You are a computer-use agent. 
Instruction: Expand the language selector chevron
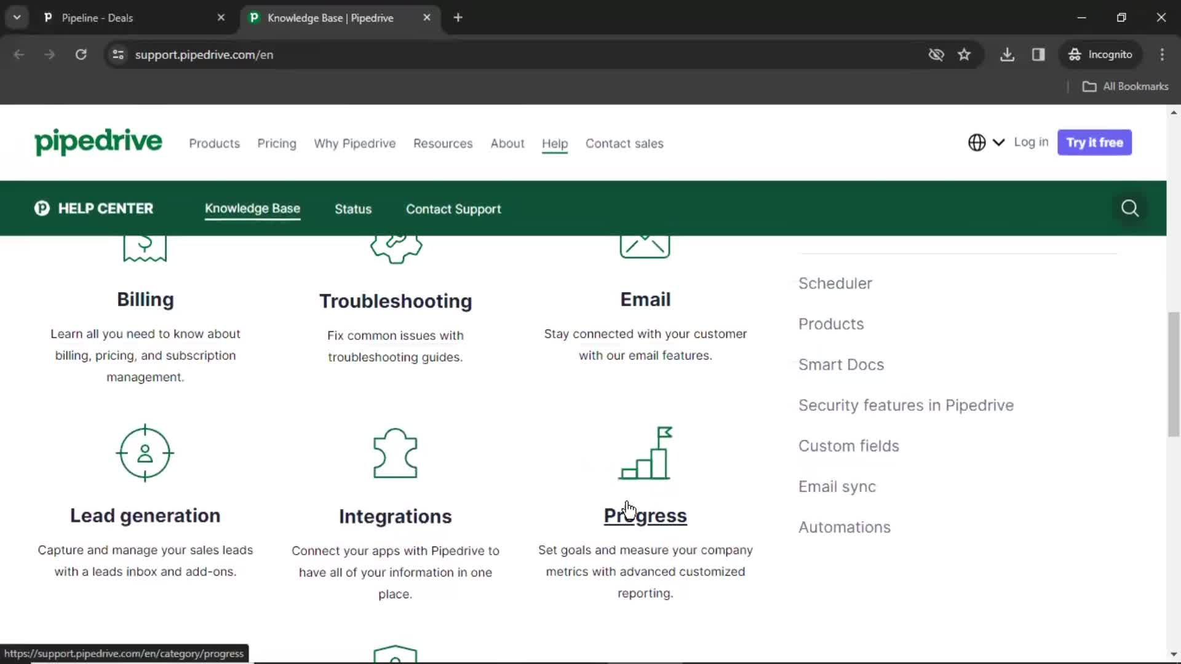pyautogui.click(x=998, y=143)
